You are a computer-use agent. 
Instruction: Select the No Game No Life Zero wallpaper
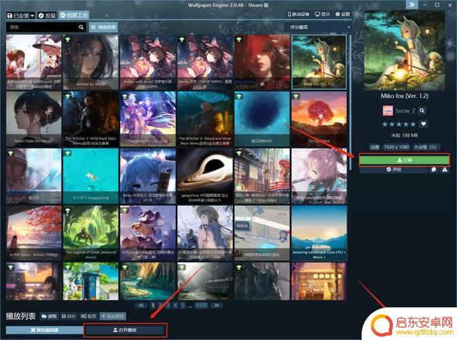tap(148, 119)
